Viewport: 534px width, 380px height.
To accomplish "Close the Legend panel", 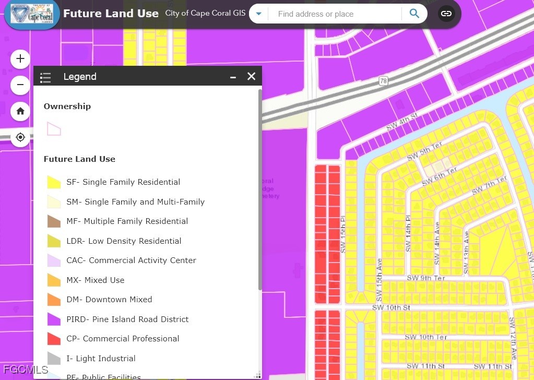I will 251,77.
